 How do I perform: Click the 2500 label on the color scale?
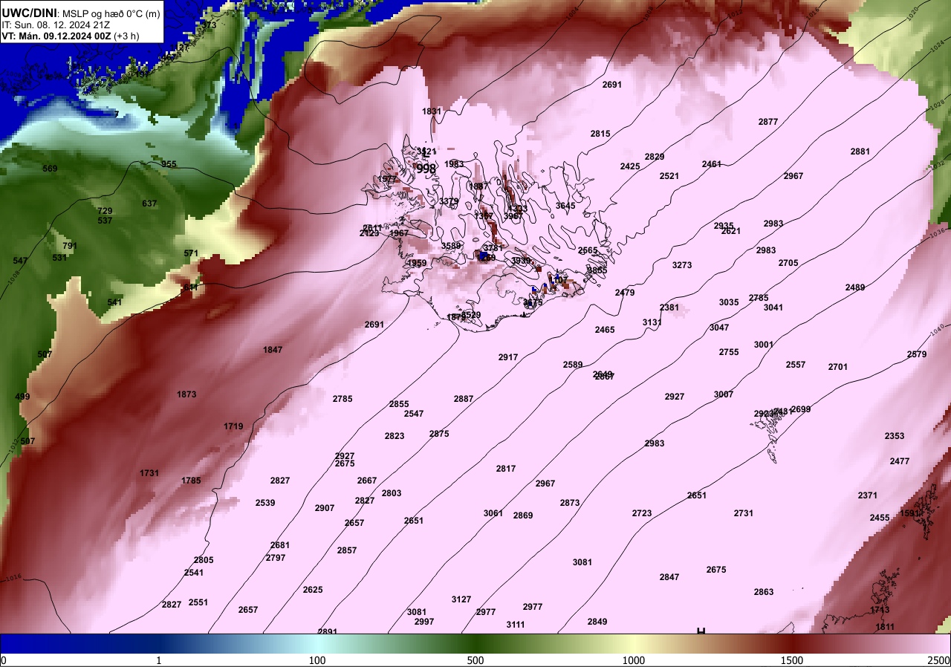tap(939, 660)
